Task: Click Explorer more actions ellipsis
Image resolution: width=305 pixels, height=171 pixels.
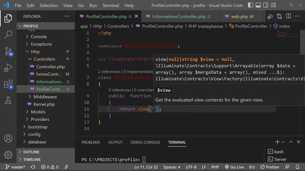Action: (67, 16)
